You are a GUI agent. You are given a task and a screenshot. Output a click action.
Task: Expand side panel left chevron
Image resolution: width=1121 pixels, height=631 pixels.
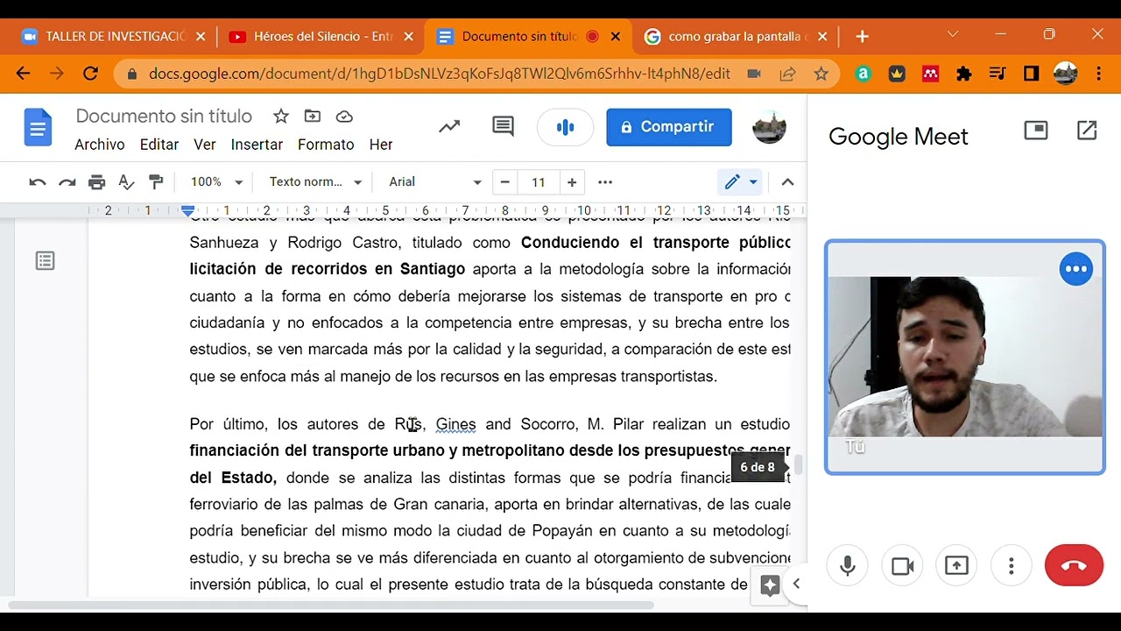796,584
